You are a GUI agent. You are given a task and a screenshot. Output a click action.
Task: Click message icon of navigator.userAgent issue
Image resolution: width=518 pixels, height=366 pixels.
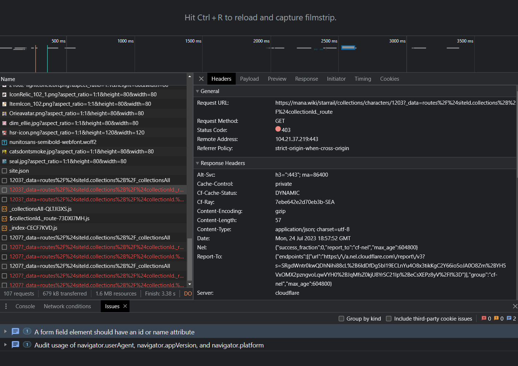point(15,345)
